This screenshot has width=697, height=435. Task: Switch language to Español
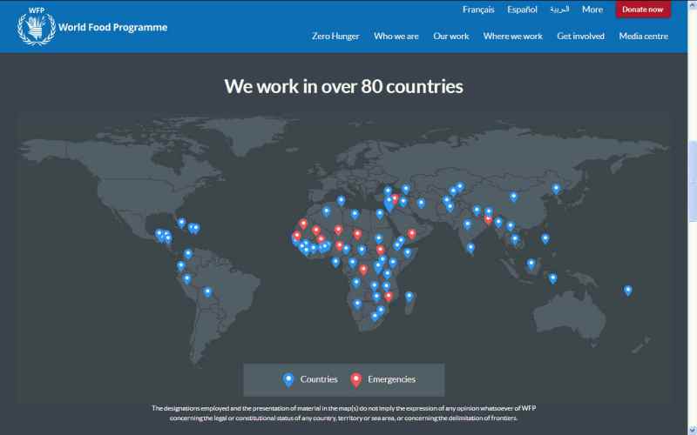[x=522, y=10]
